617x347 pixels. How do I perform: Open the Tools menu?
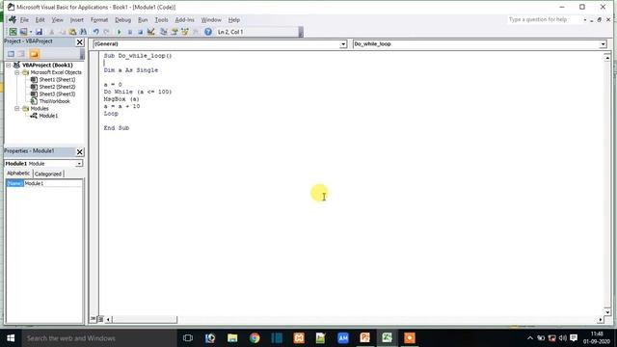(x=161, y=19)
